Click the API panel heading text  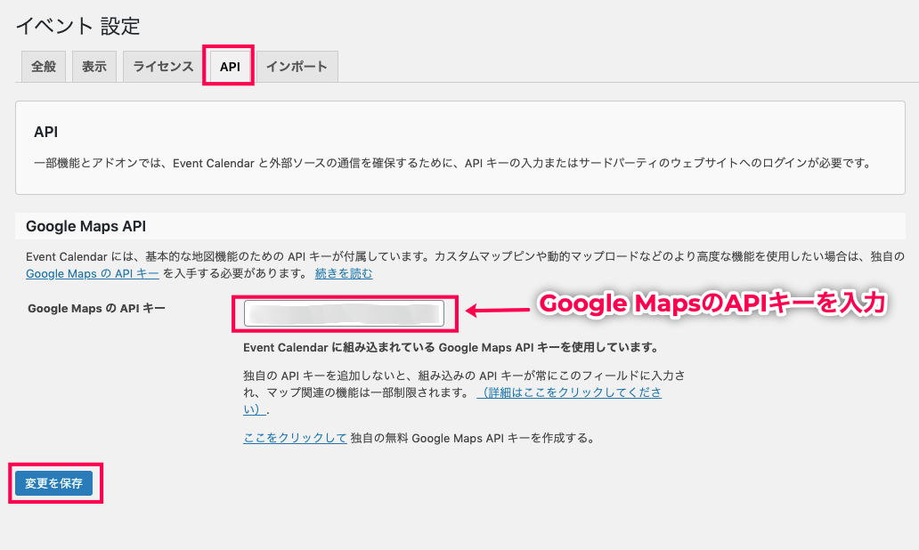click(x=45, y=132)
